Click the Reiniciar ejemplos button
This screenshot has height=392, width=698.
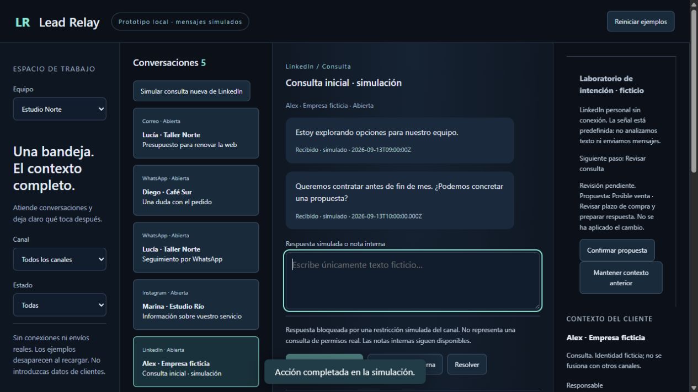[x=641, y=22]
